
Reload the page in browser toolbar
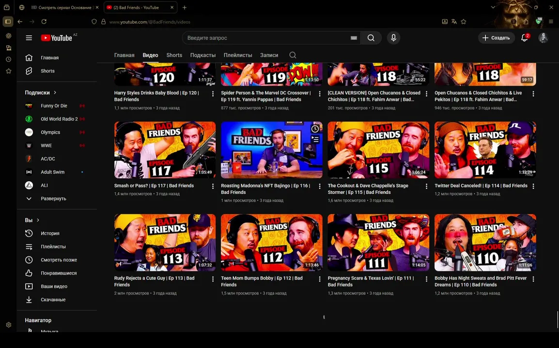44,22
